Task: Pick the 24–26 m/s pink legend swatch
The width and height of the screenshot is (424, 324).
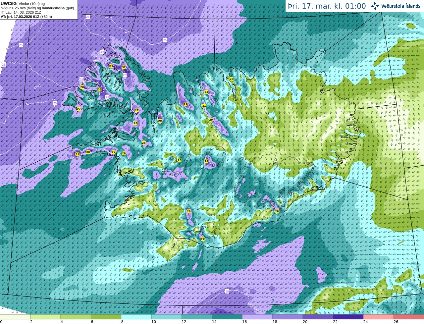Action: 379,317
